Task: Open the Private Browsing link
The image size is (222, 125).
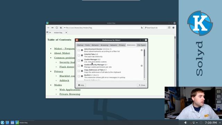Action: click(70, 94)
